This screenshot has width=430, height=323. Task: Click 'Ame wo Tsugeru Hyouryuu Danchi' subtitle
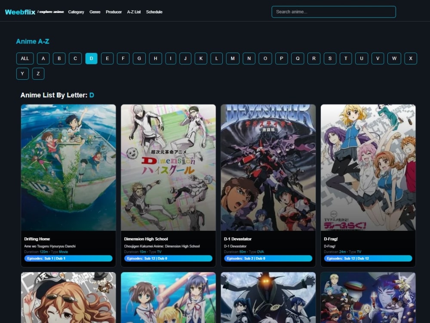click(50, 246)
